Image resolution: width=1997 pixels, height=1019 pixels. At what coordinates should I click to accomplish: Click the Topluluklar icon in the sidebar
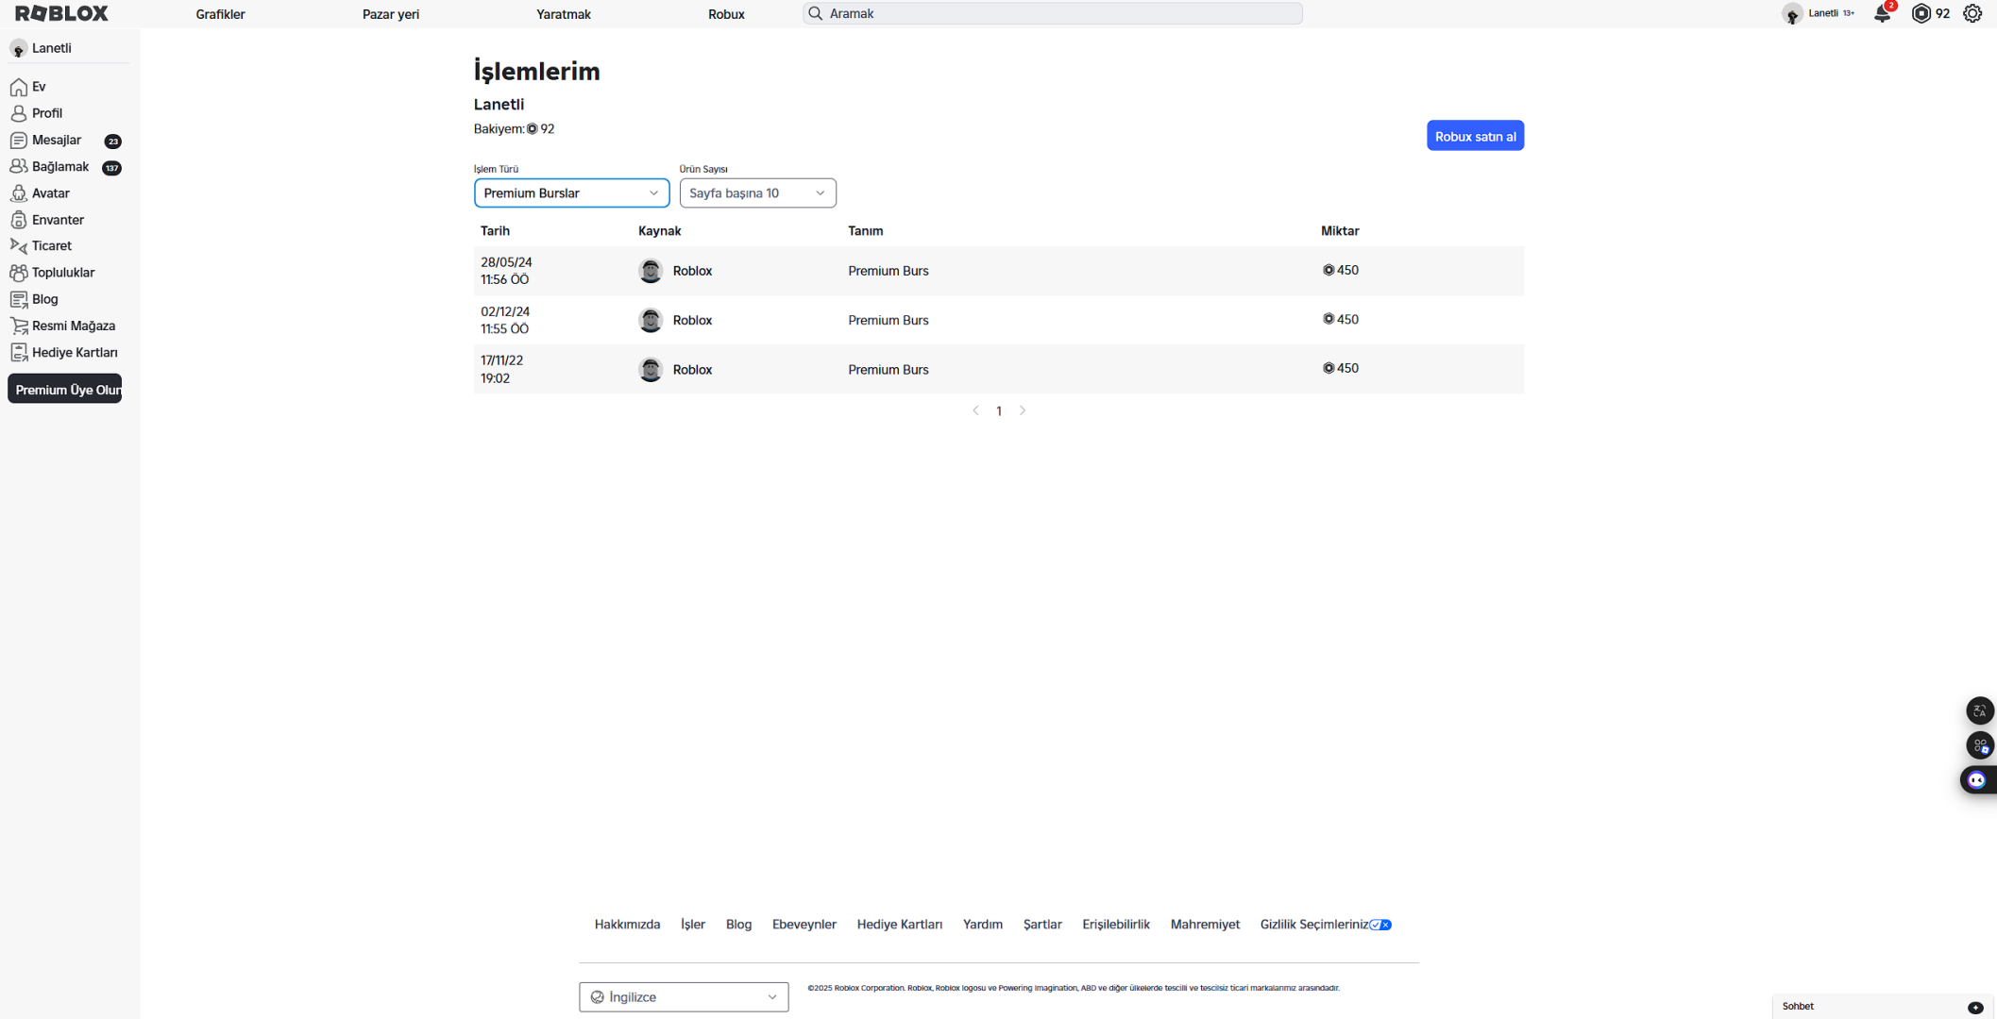tap(19, 273)
